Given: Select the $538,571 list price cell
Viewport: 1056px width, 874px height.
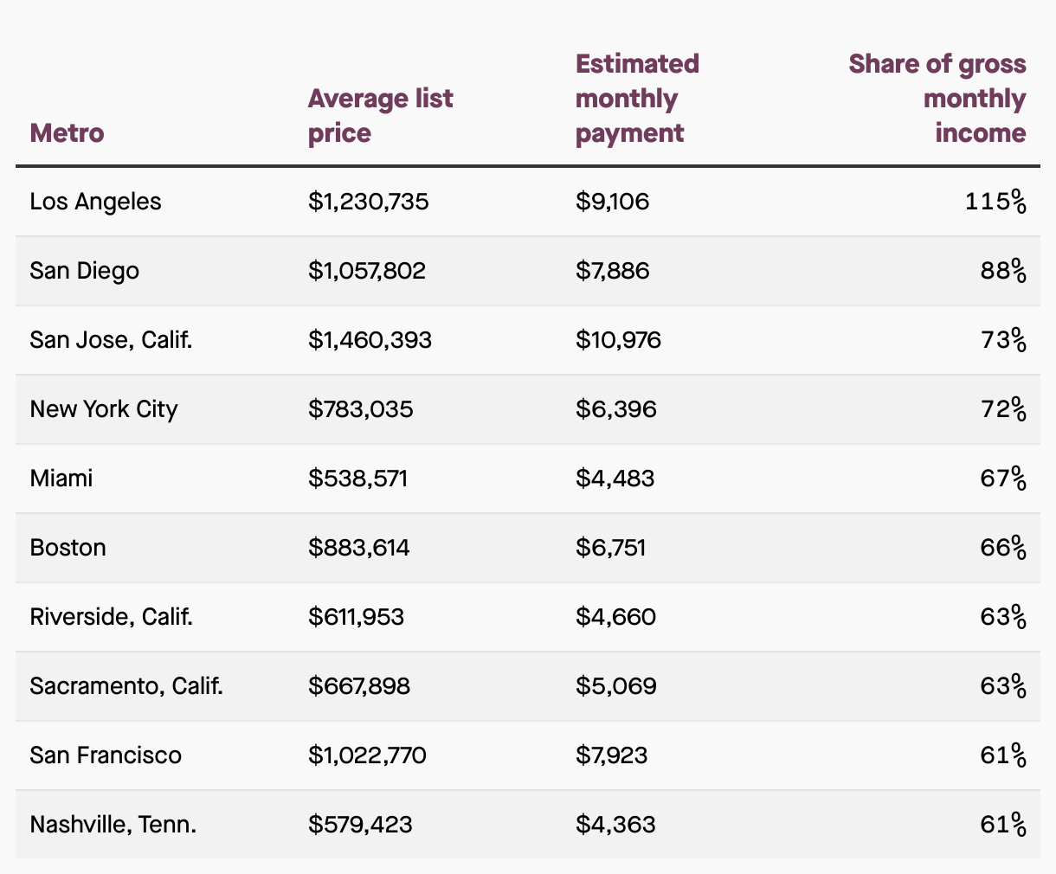Looking at the screenshot, I should tap(357, 479).
